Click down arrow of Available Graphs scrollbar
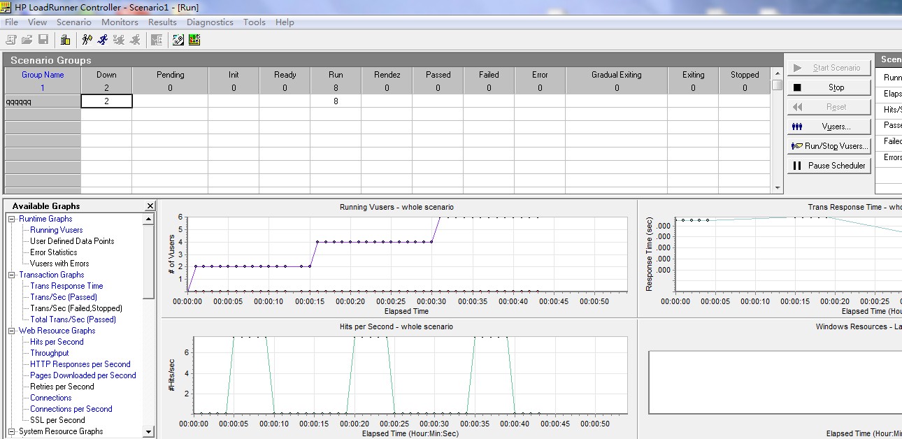This screenshot has height=439, width=902. [148, 432]
